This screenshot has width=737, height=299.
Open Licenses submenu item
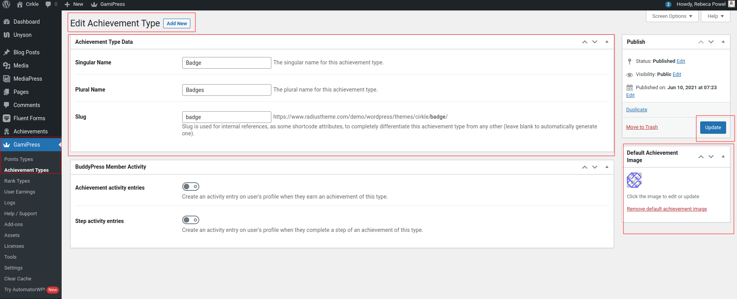tap(14, 246)
